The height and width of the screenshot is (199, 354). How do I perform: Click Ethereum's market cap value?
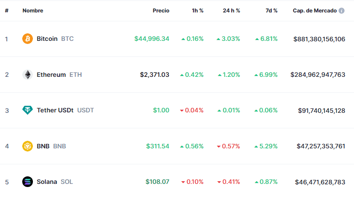pos(318,75)
